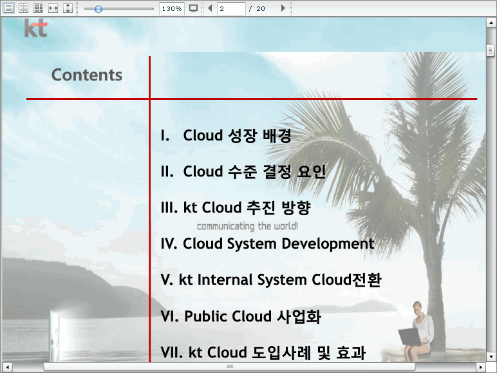The height and width of the screenshot is (373, 497).
Task: Click the horizontal scrollbar thumb
Action: coord(229,367)
